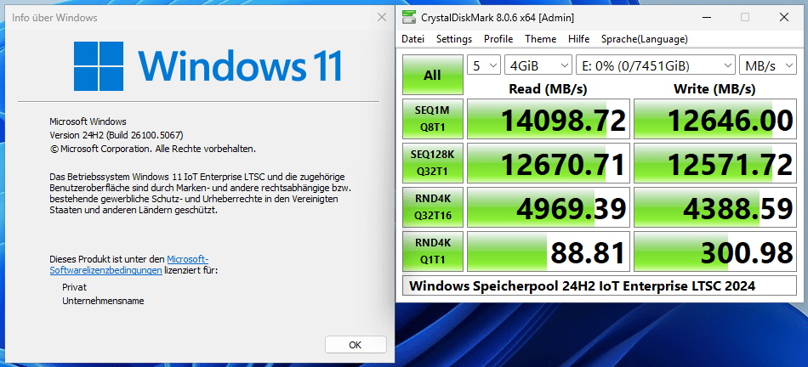Image resolution: width=808 pixels, height=367 pixels.
Task: Start the RND4K Q1T1 test
Action: [432, 252]
